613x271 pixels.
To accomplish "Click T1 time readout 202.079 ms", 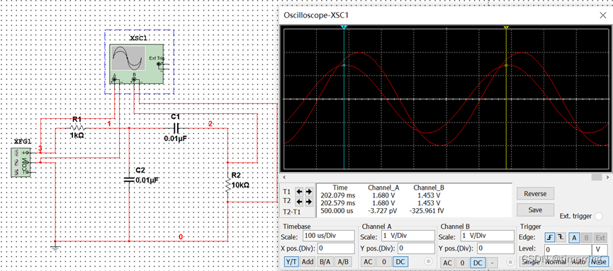I will coord(338,195).
